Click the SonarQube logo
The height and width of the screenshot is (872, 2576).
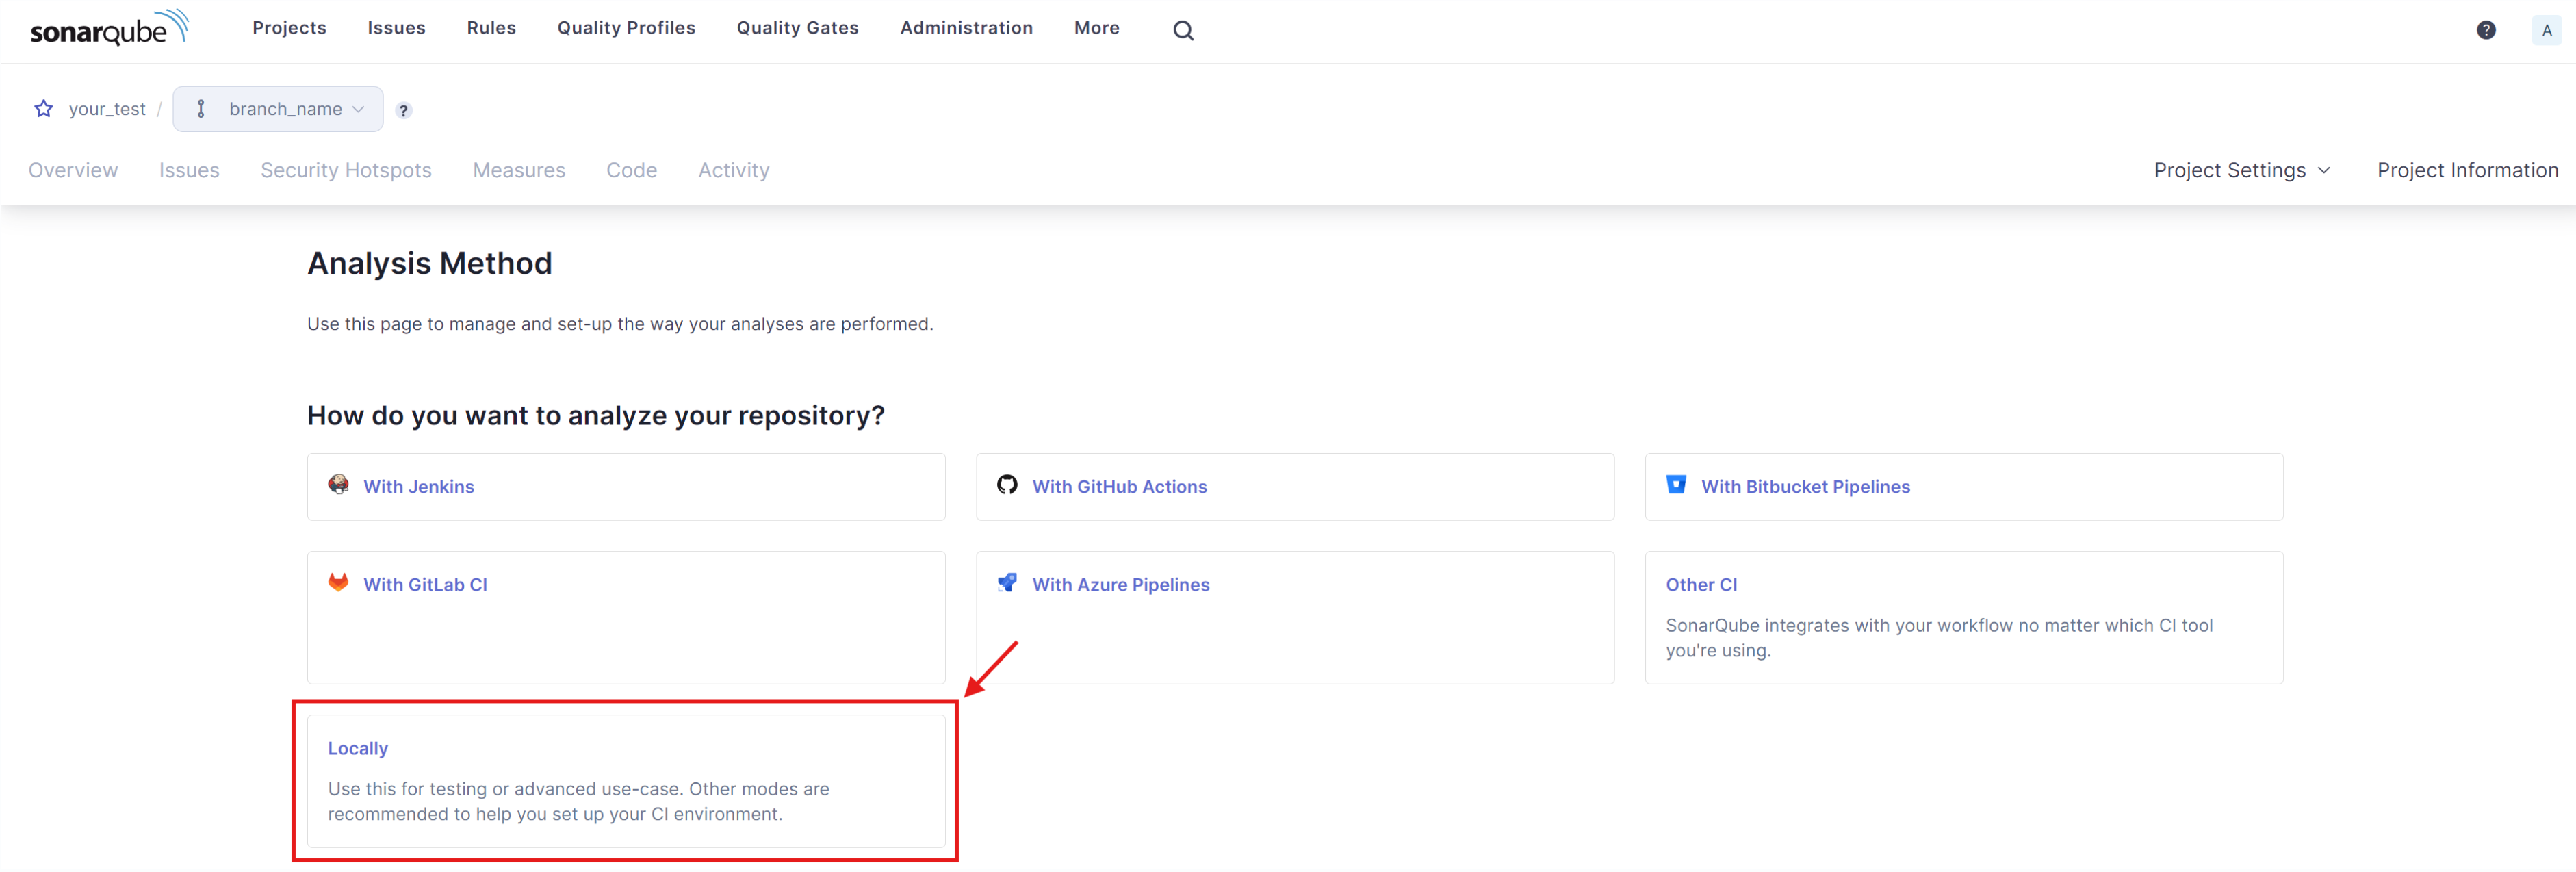[108, 29]
